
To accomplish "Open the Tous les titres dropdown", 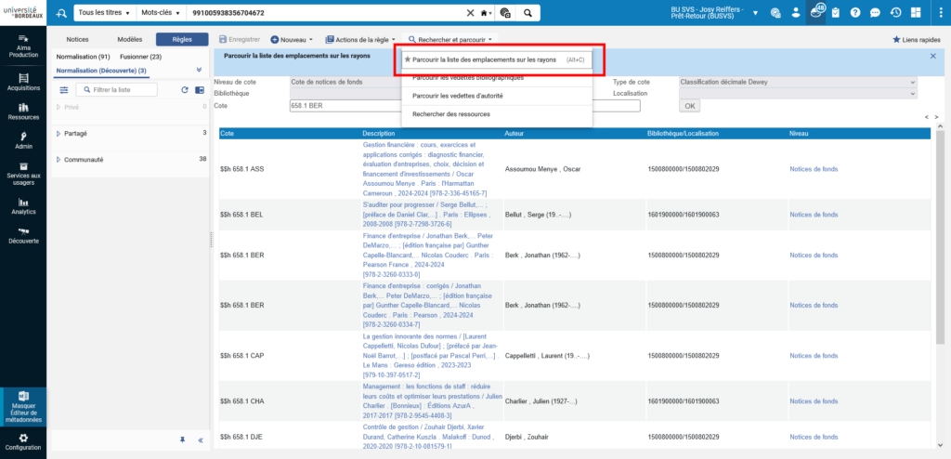I will [104, 13].
